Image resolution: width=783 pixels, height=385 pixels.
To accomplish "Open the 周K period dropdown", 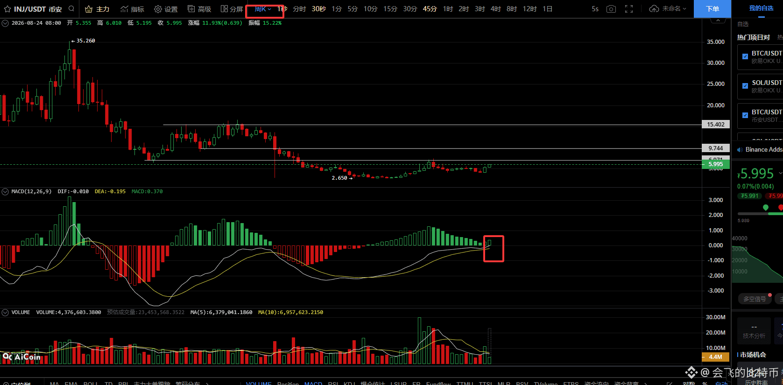I will [263, 9].
